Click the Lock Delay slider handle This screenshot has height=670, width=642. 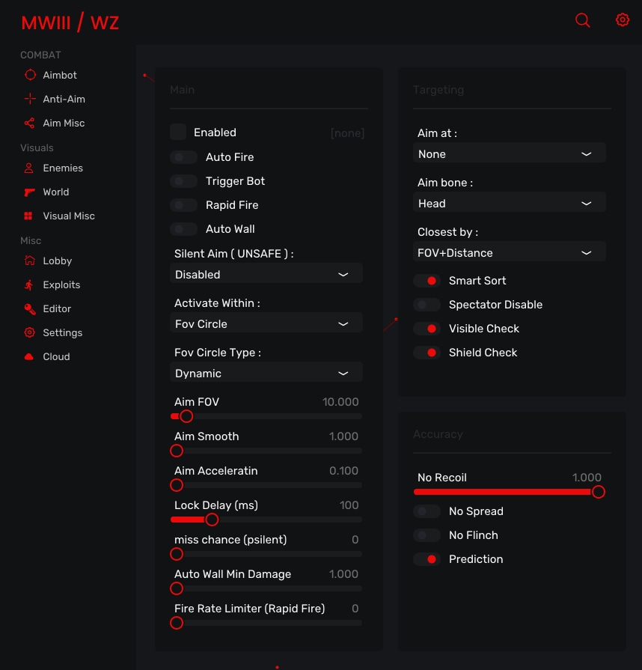click(212, 520)
